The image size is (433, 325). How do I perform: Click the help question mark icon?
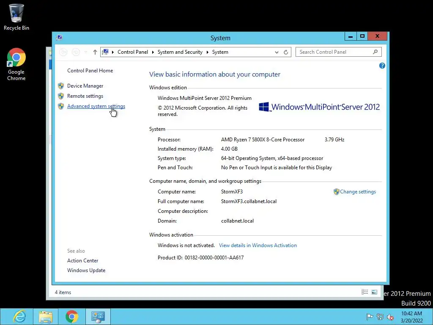(x=382, y=66)
